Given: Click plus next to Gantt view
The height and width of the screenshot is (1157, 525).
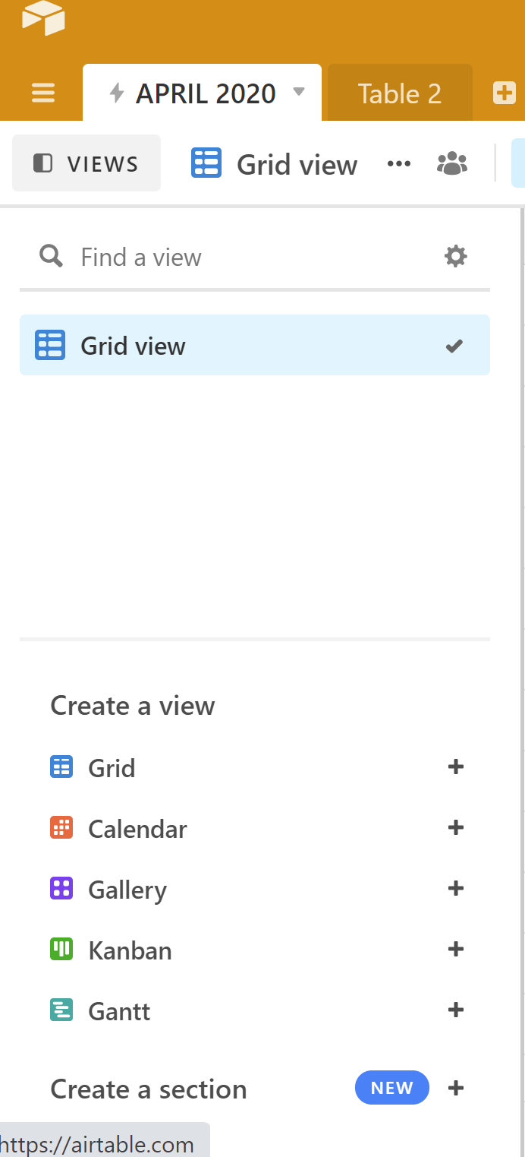Looking at the screenshot, I should click(x=456, y=1010).
